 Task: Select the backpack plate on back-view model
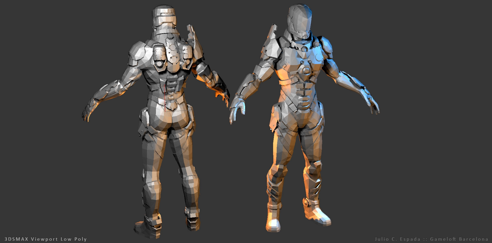click(x=172, y=55)
